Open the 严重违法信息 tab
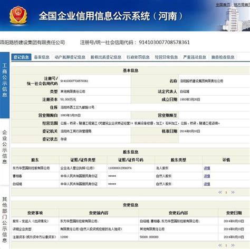The height and width of the screenshot is (249, 250). 195,57
